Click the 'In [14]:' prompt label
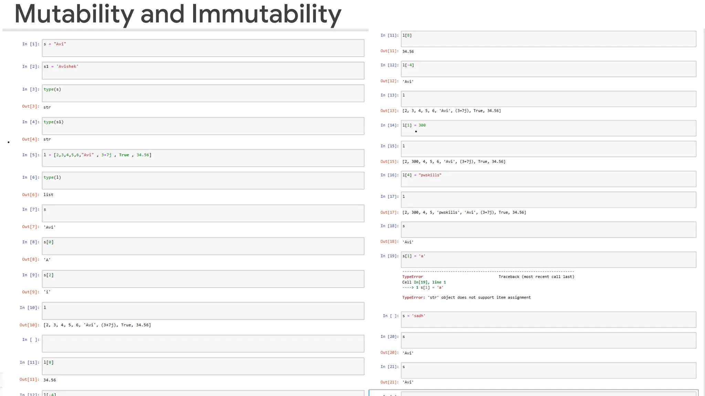This screenshot has height=396, width=705. tap(390, 125)
